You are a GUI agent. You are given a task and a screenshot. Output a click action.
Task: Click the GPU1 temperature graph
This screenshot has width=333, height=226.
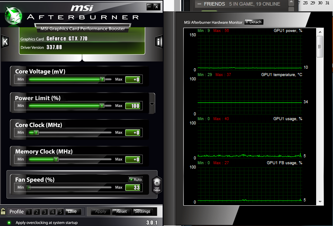click(250, 96)
